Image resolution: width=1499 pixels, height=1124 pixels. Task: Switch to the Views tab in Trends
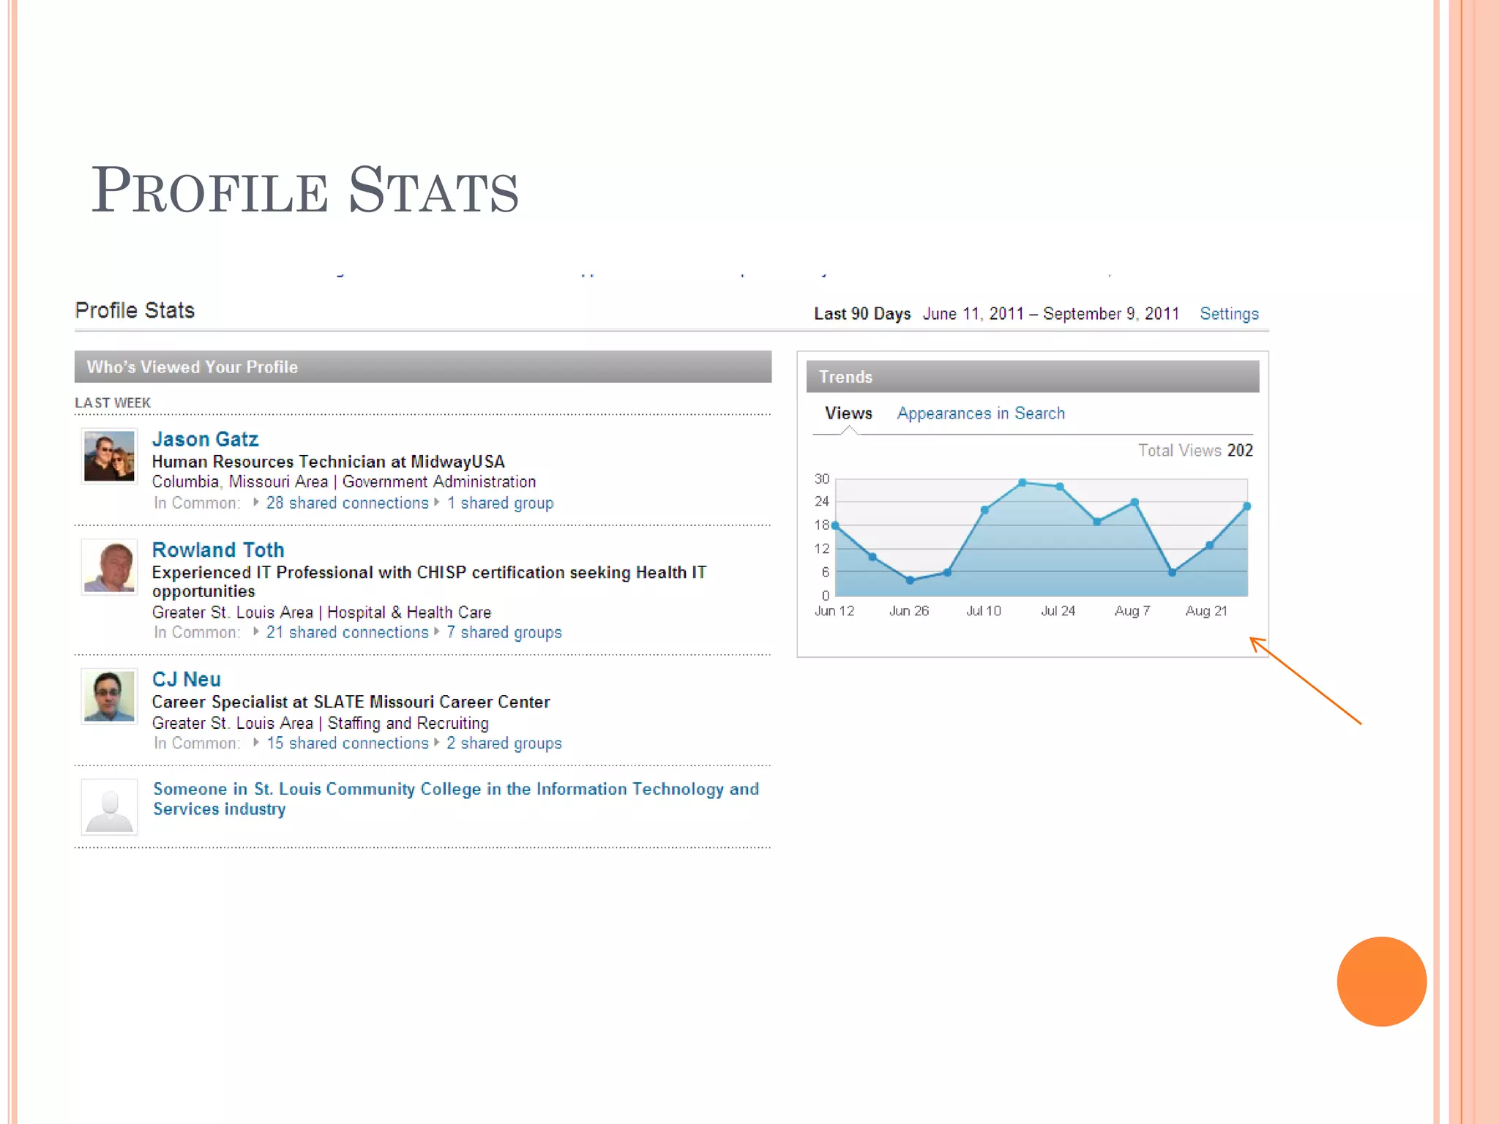click(848, 413)
